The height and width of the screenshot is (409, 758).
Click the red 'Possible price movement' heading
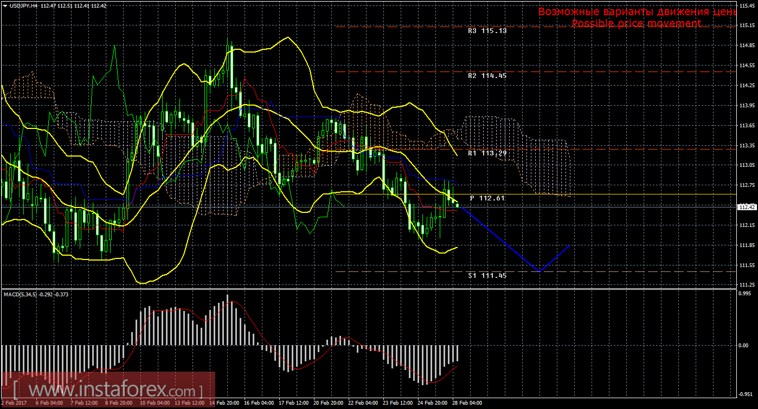(x=636, y=24)
